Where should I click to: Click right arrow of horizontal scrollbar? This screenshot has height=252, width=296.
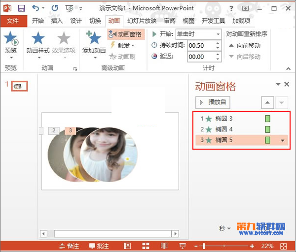[x=175, y=234]
